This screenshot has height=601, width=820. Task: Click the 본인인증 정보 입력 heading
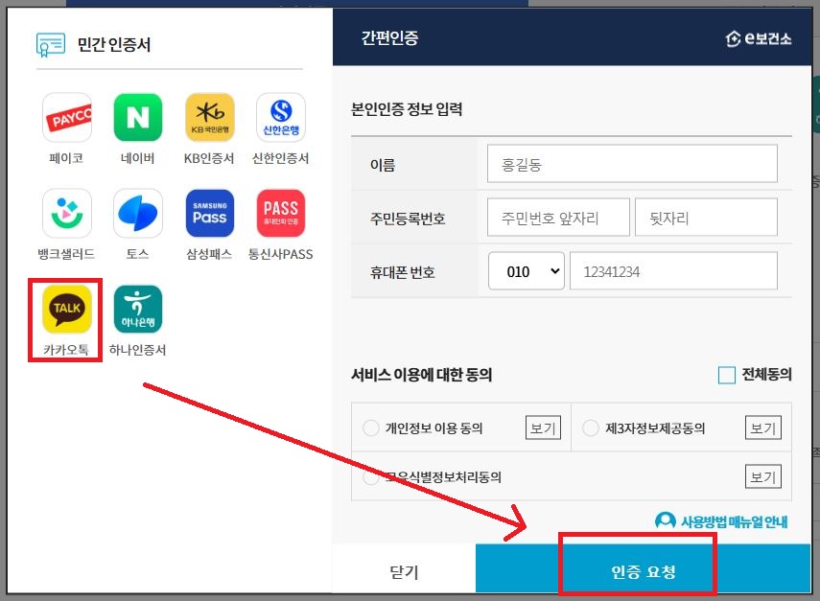tap(407, 109)
